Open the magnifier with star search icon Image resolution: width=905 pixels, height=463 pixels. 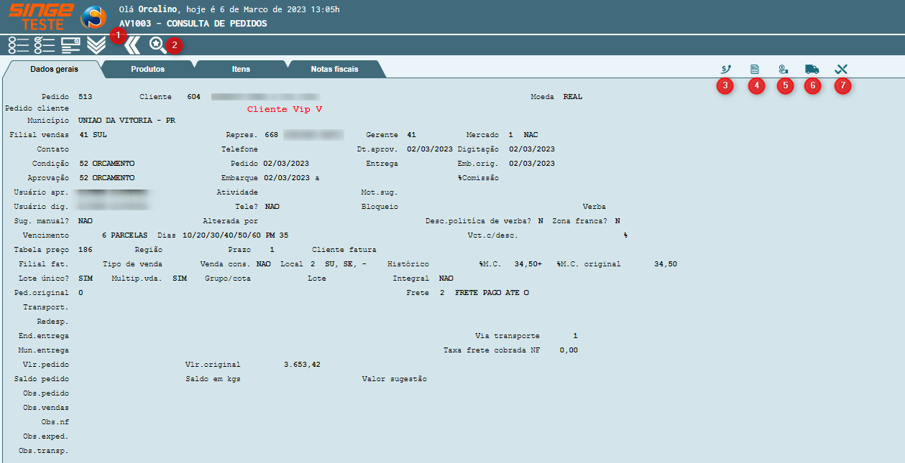(157, 45)
